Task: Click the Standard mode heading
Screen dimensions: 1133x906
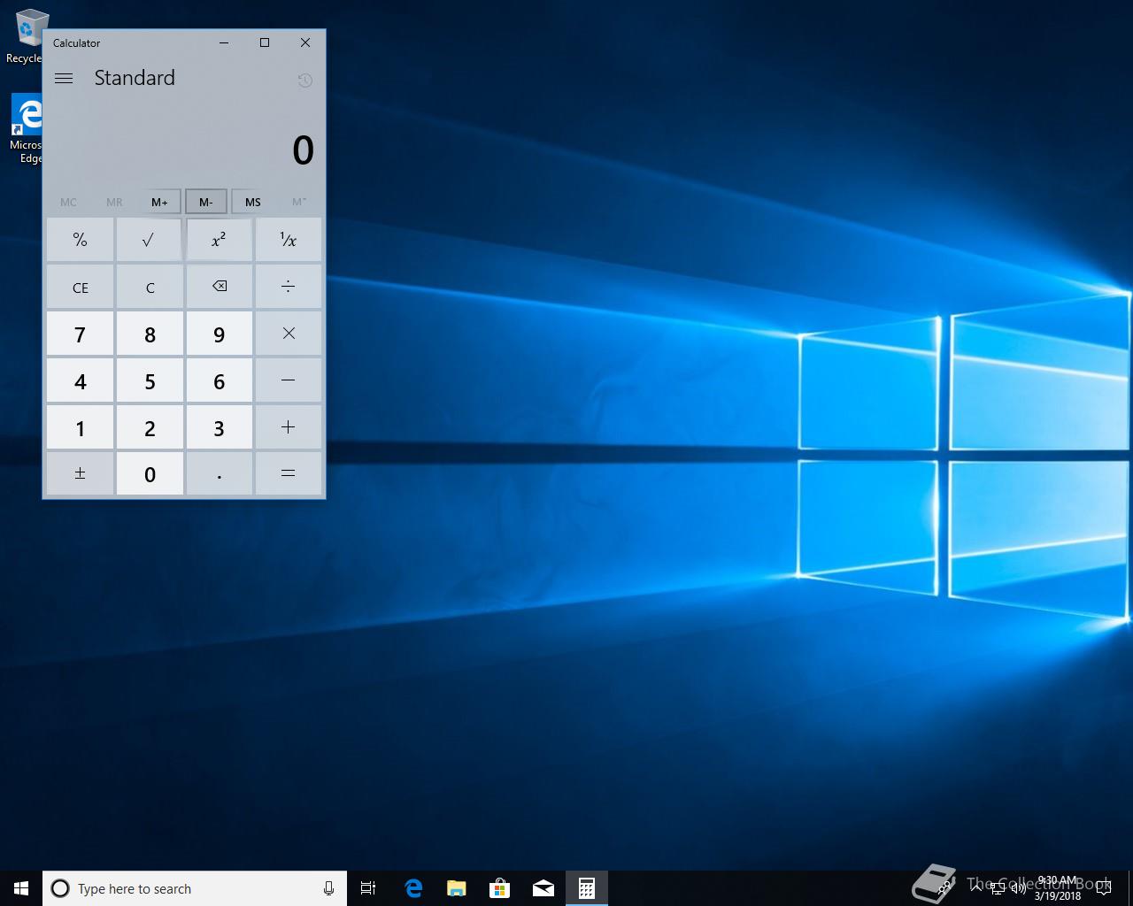Action: coord(135,78)
